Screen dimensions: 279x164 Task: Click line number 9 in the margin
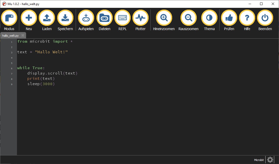(x=12, y=84)
